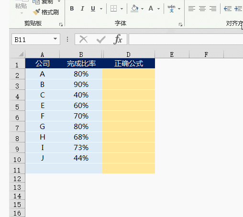This screenshot has height=217, width=243.
Task: Toggle italic formatting
Action: (82, 9)
